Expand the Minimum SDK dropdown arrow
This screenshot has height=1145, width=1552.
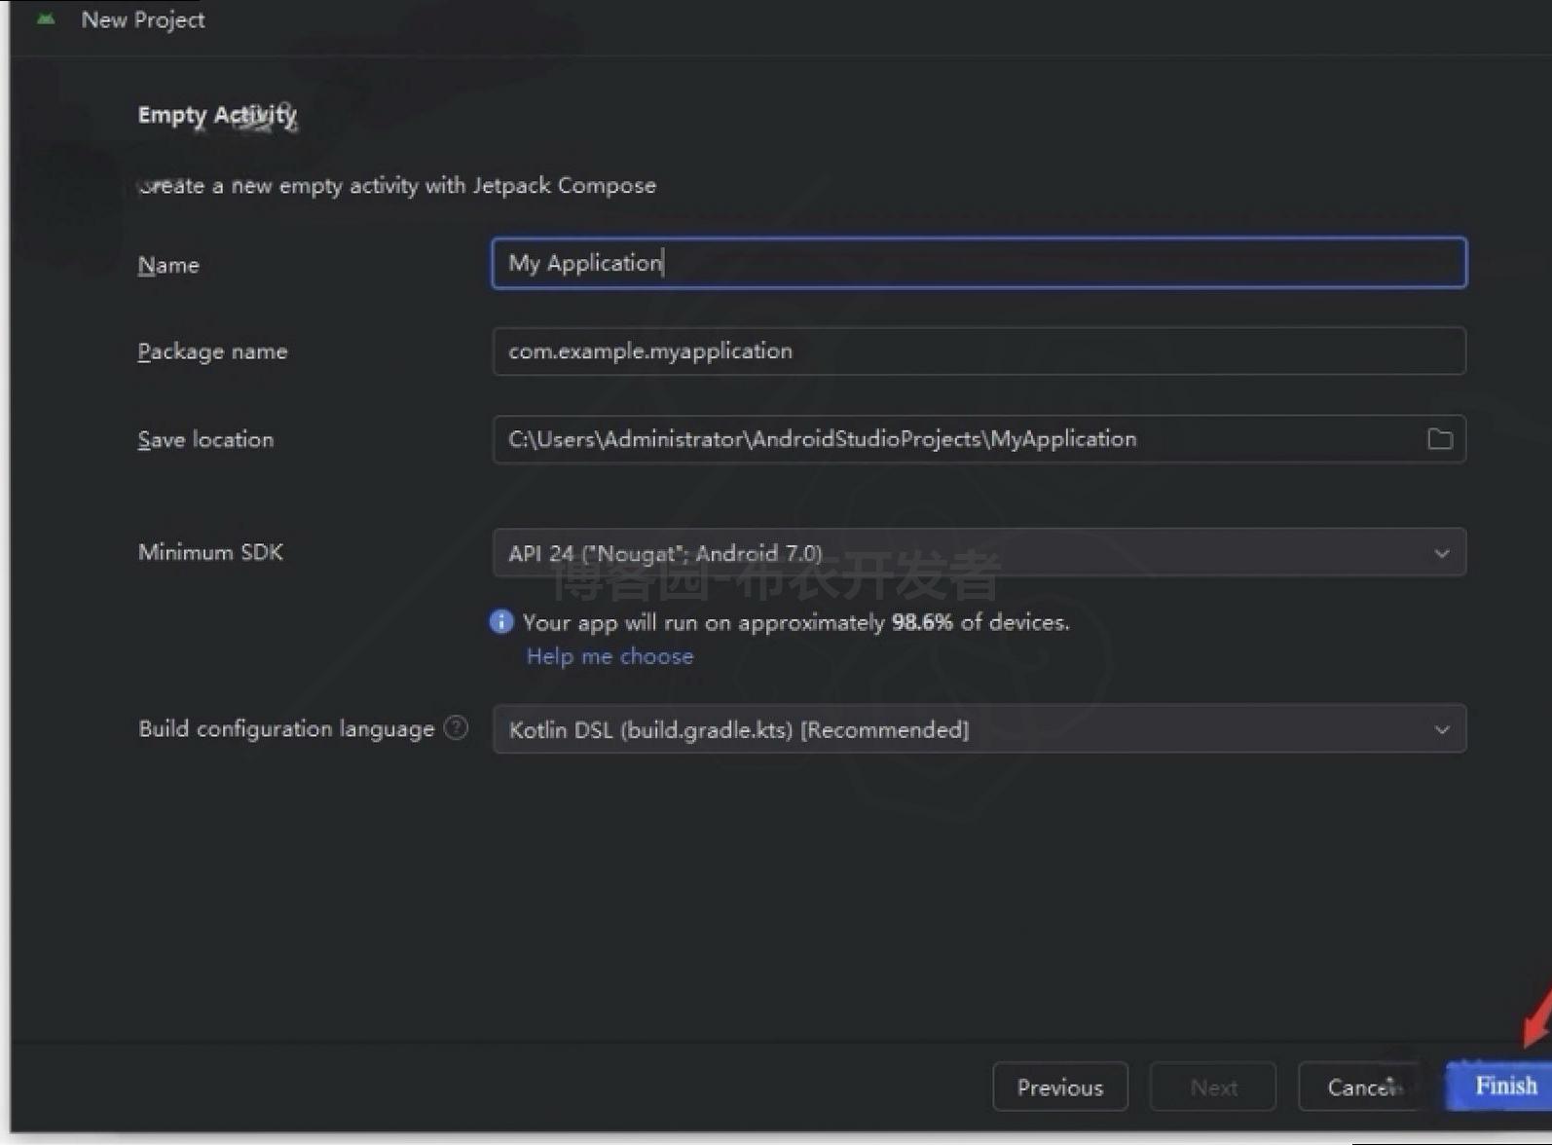pyautogui.click(x=1441, y=553)
